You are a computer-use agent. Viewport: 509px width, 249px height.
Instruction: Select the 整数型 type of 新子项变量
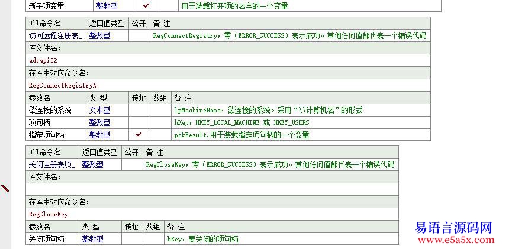(x=107, y=6)
